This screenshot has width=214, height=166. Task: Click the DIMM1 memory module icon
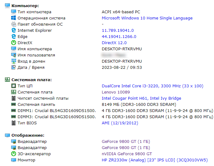coord(14,110)
